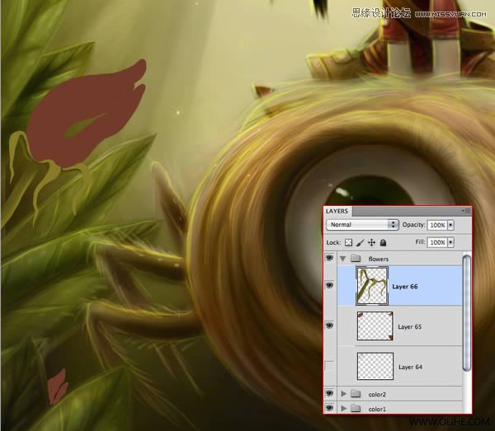Image resolution: width=495 pixels, height=431 pixels.
Task: Click the Layer 66 thumbnail
Action: pyautogui.click(x=372, y=286)
